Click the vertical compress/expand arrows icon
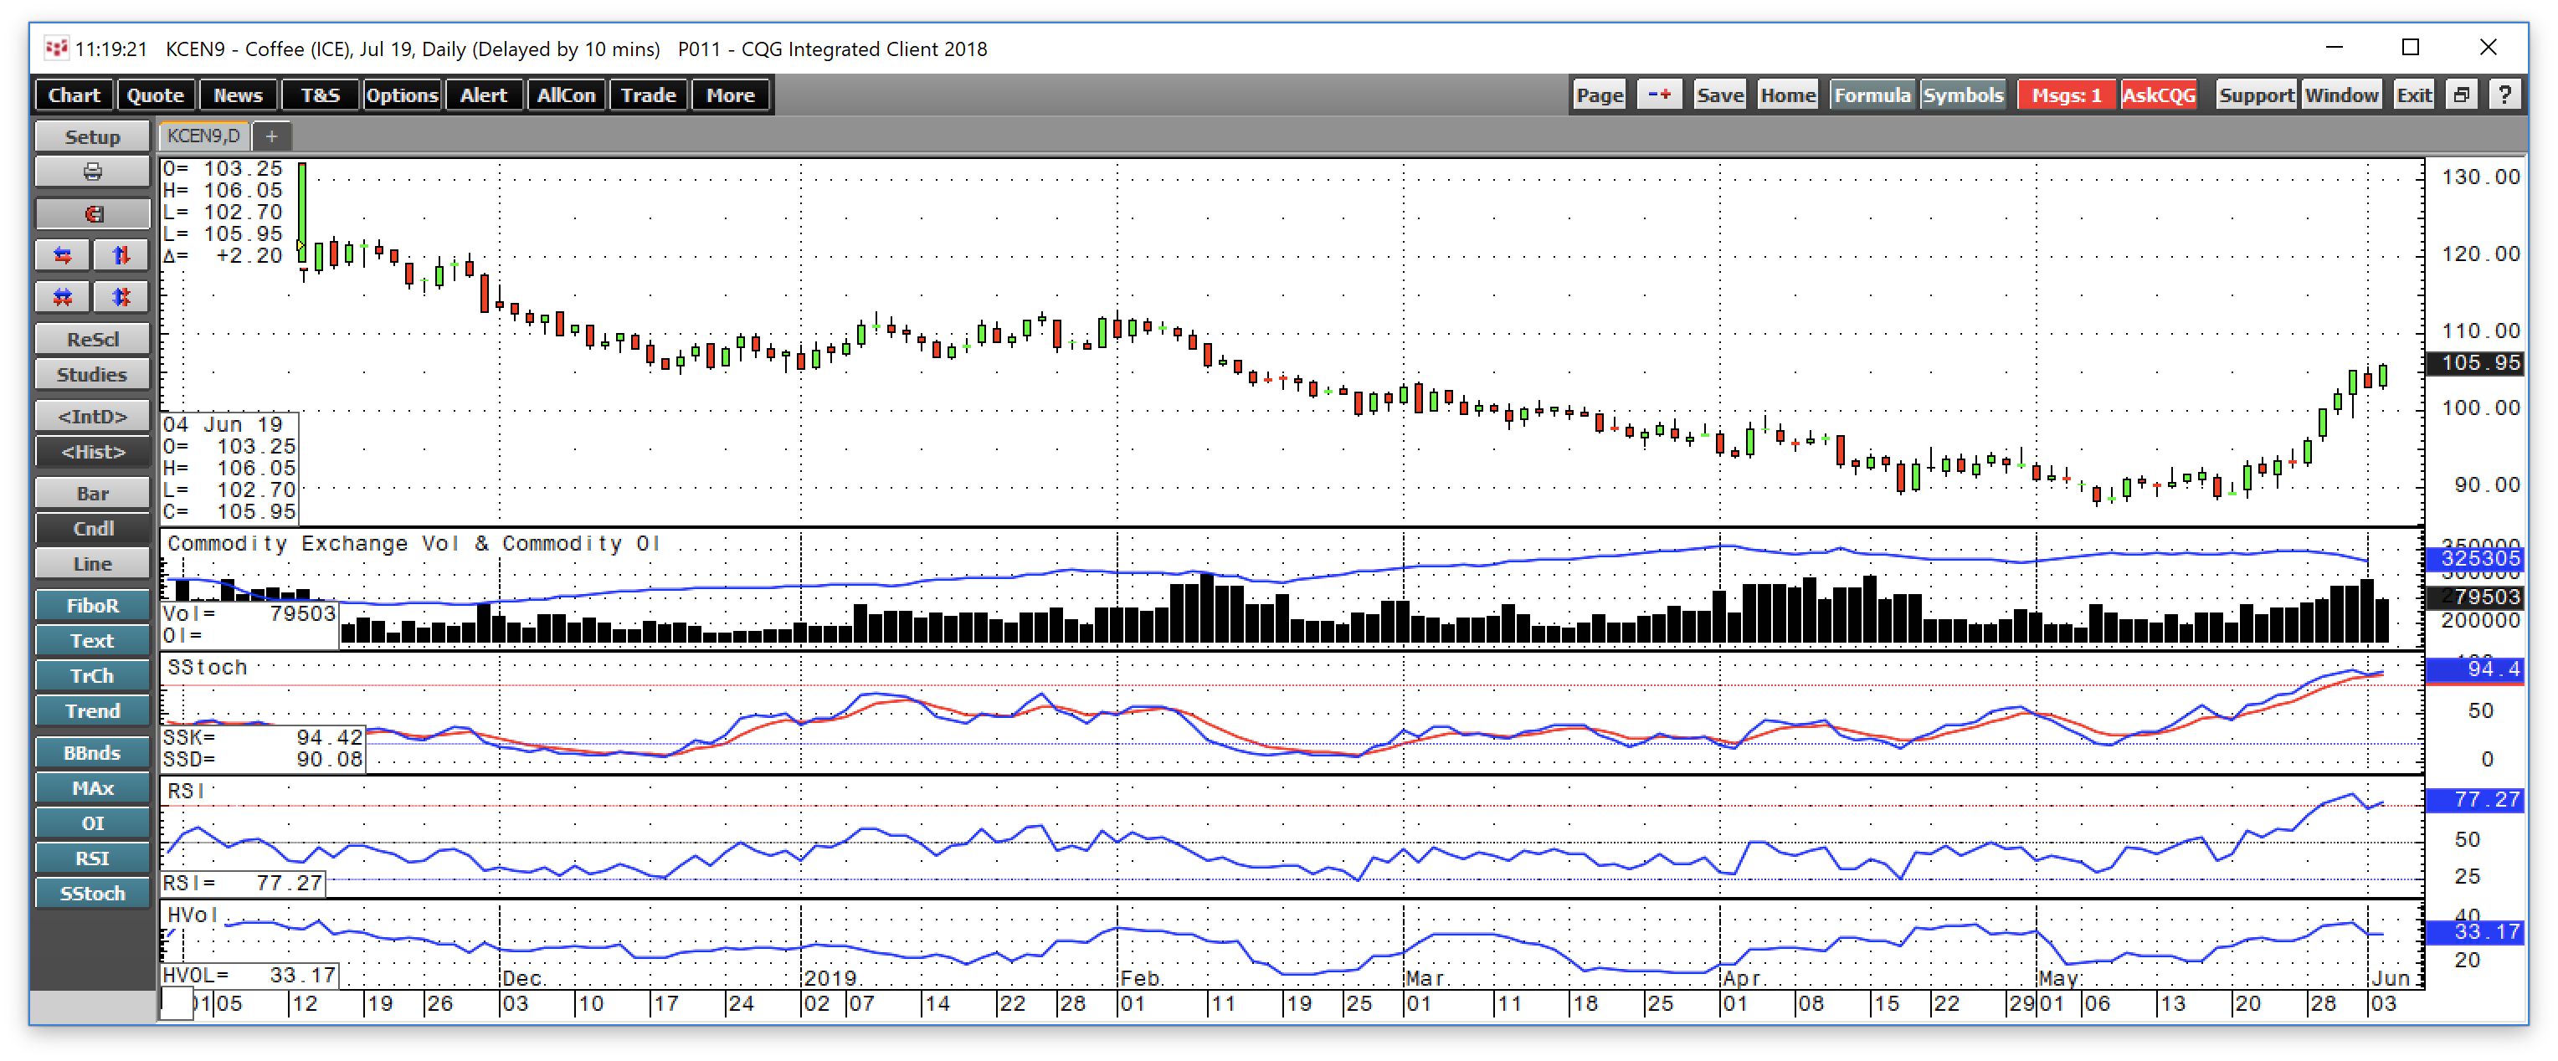The width and height of the screenshot is (2558, 1061). (x=121, y=297)
